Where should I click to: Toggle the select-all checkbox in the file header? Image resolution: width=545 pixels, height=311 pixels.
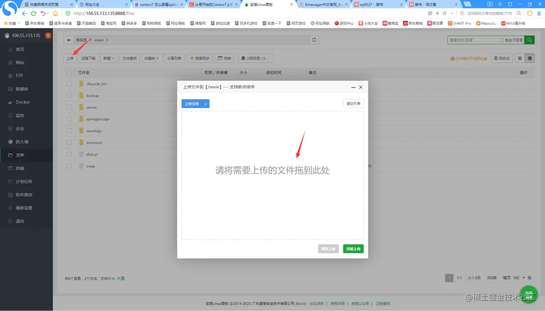(x=69, y=72)
